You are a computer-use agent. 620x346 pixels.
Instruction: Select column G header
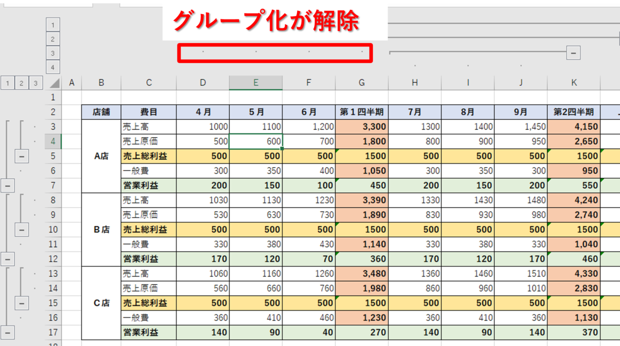[361, 83]
